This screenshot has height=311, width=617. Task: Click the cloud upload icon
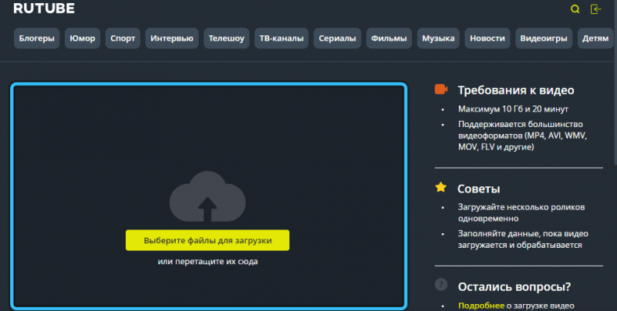(207, 197)
